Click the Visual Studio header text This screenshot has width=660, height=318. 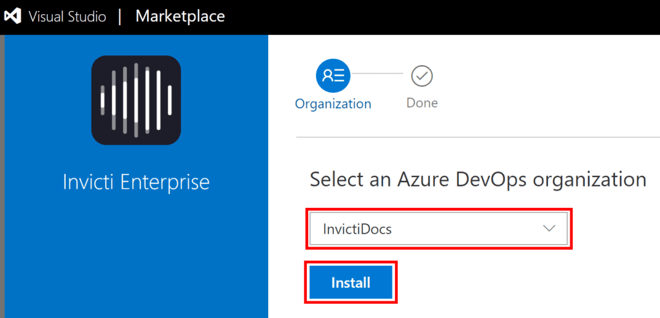point(67,17)
